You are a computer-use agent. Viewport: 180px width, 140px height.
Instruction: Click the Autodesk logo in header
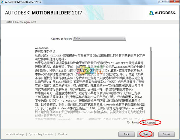[x=163, y=13]
